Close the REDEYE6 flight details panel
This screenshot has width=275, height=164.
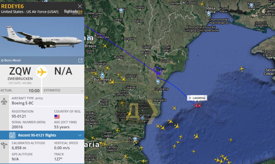(x=80, y=6)
